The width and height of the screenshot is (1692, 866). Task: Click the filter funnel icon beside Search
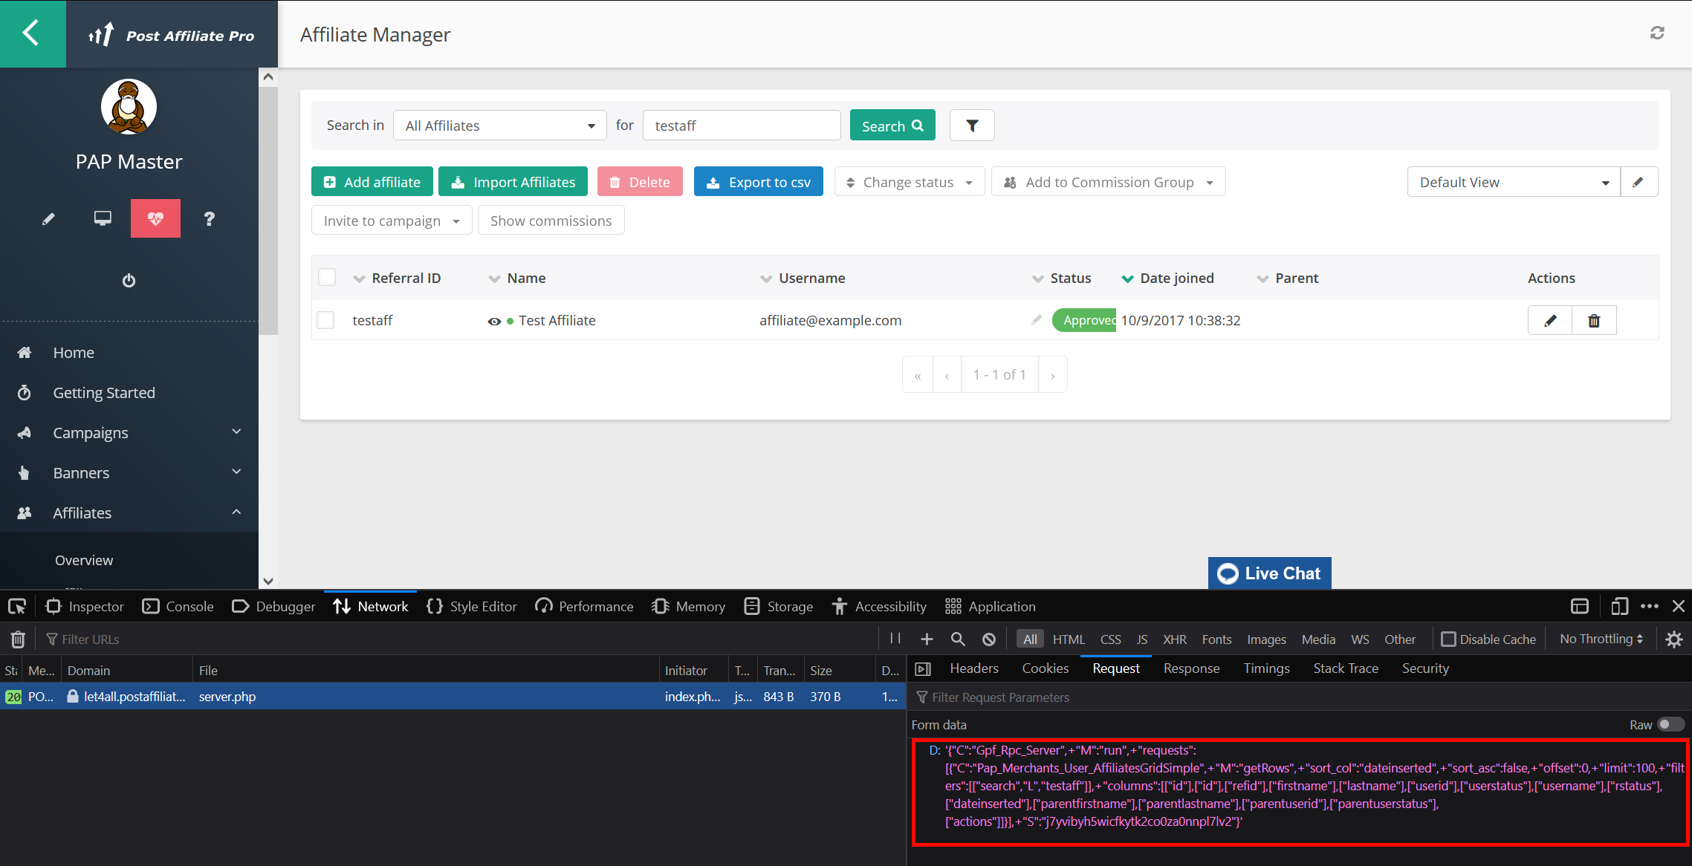pyautogui.click(x=972, y=126)
